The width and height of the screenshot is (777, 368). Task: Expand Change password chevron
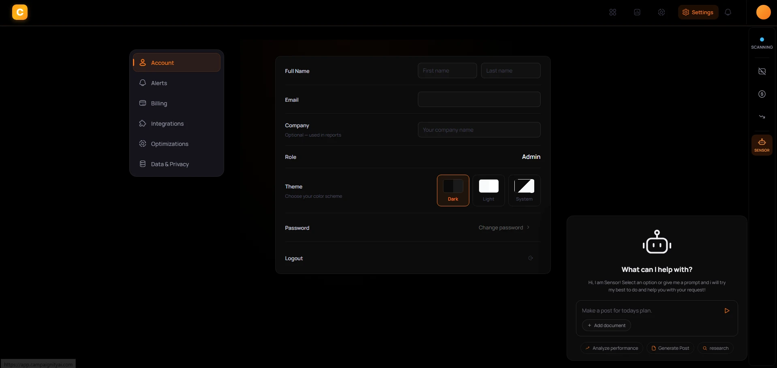528,227
